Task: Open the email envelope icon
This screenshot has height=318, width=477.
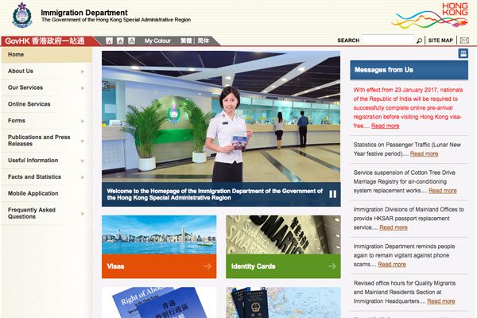Action: click(x=464, y=41)
